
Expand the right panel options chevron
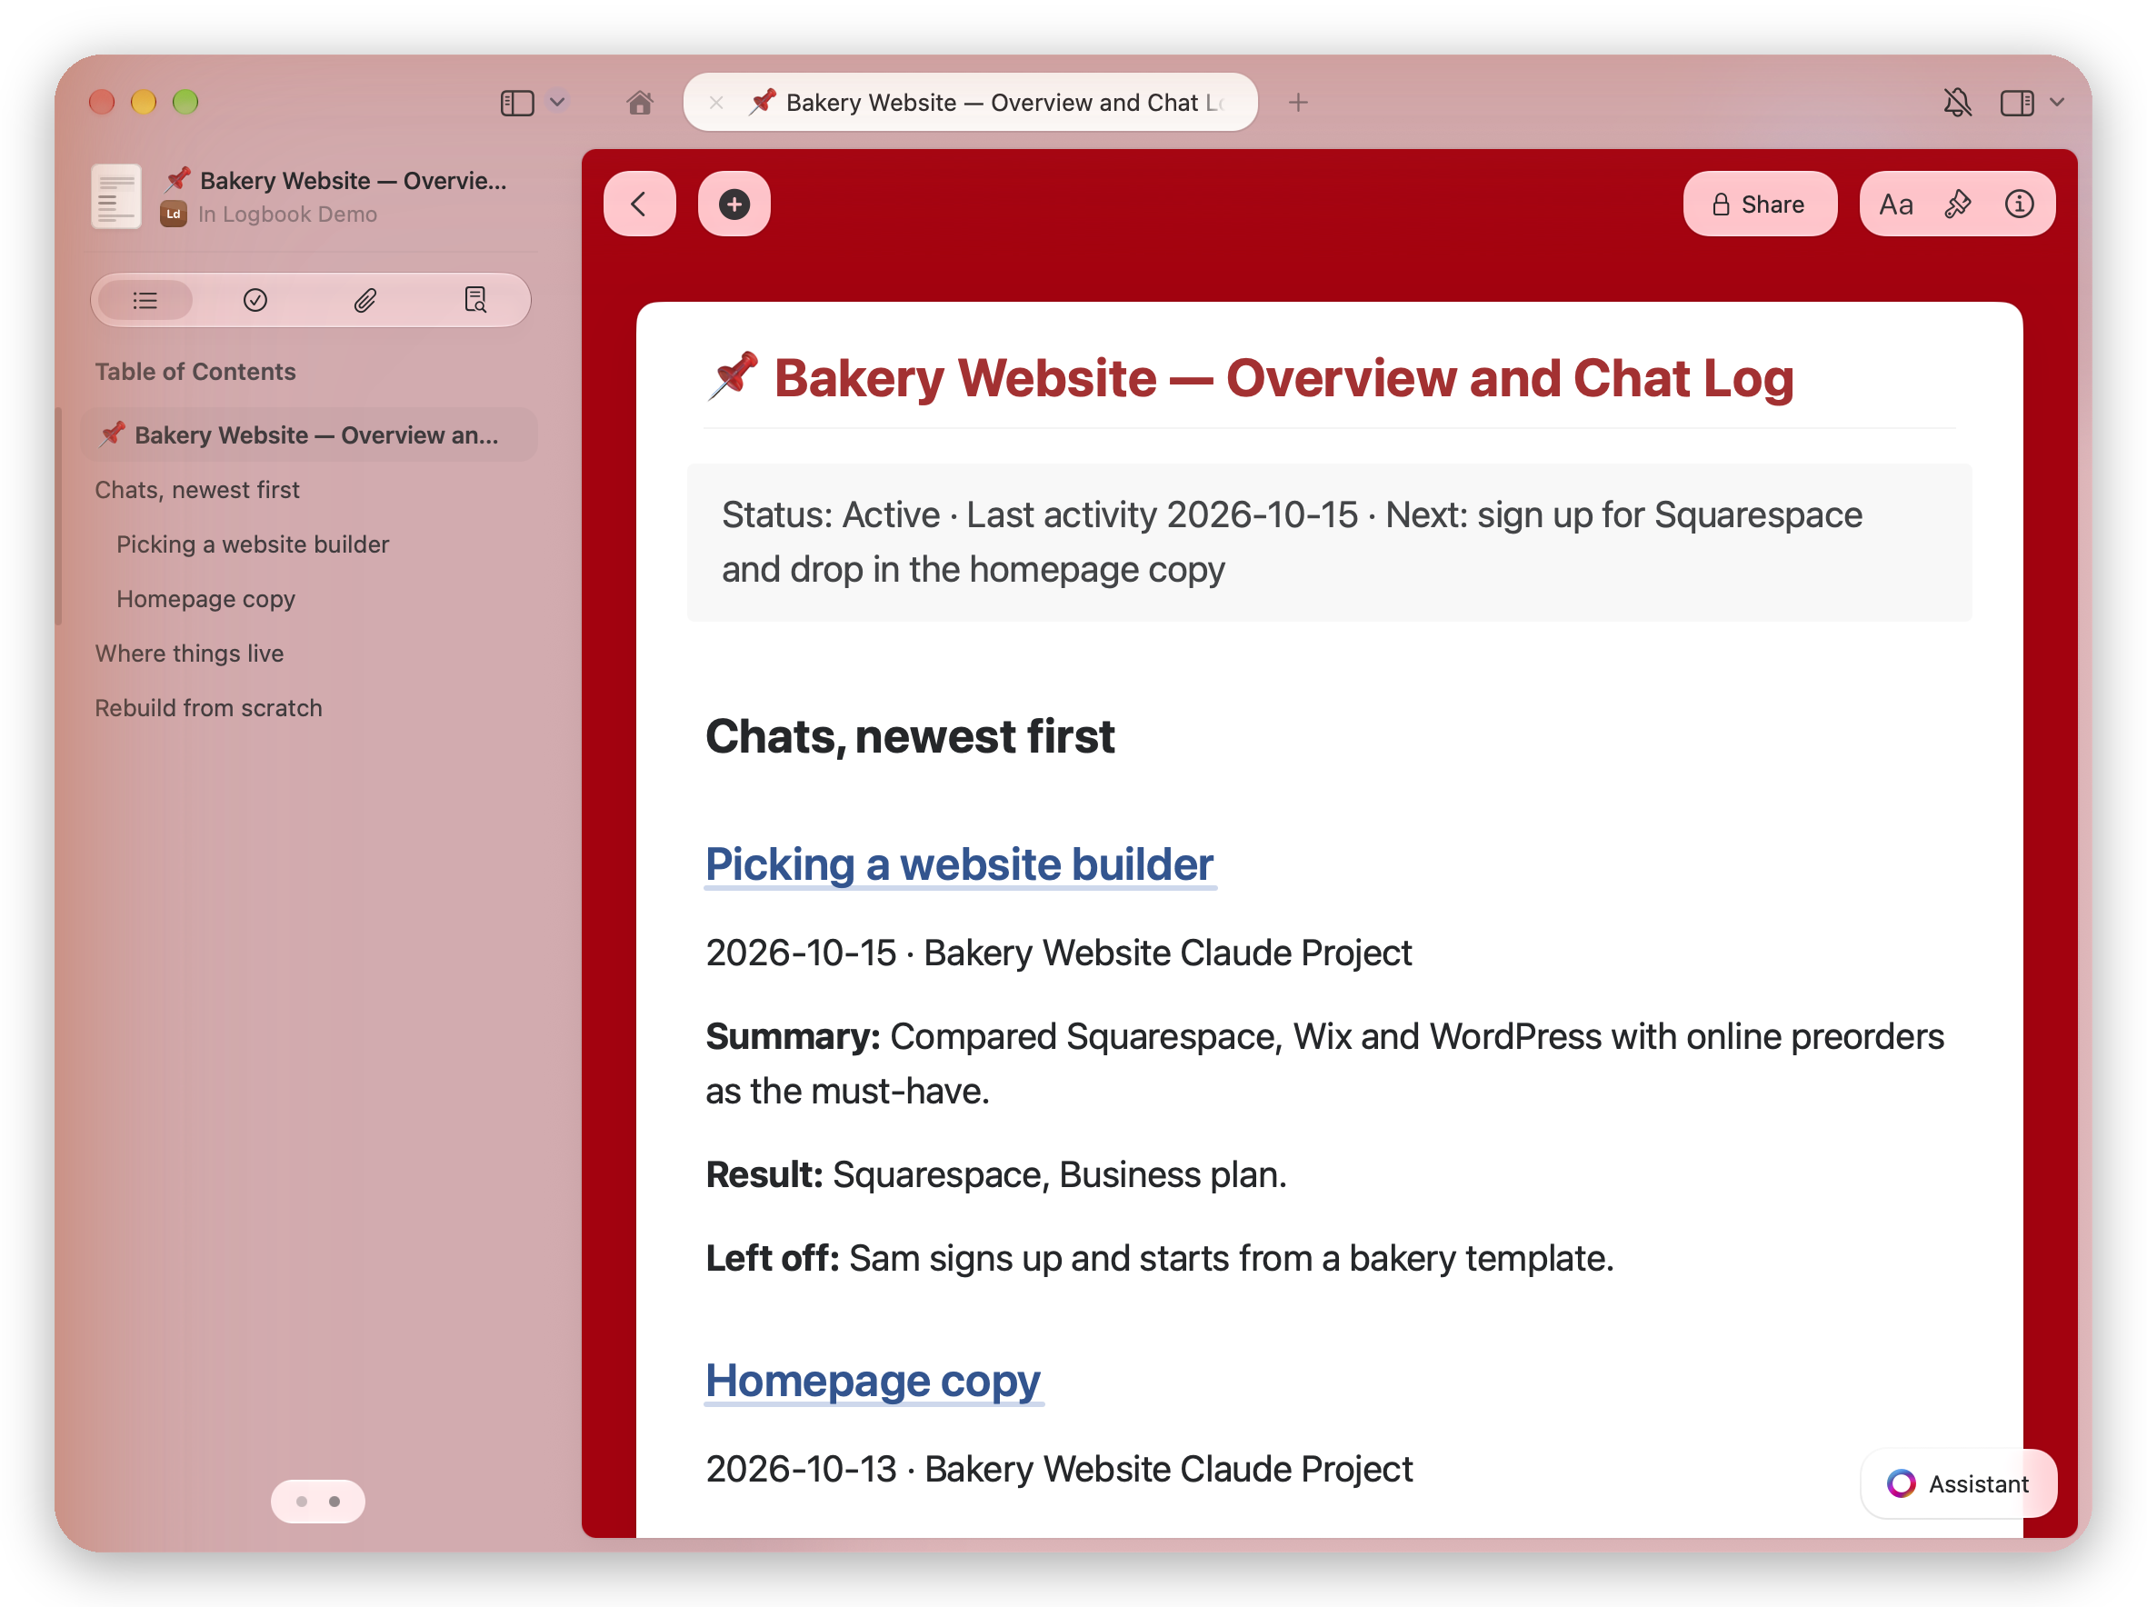pos(2057,102)
